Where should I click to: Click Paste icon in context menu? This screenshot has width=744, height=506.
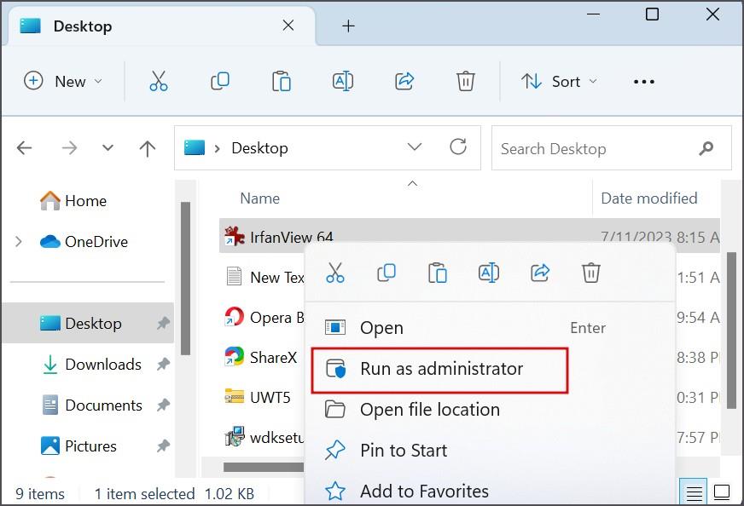tap(437, 273)
